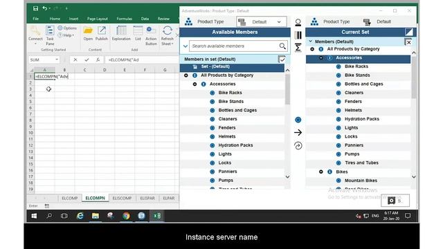Cancel the formula entry with X icon

(x=75, y=60)
